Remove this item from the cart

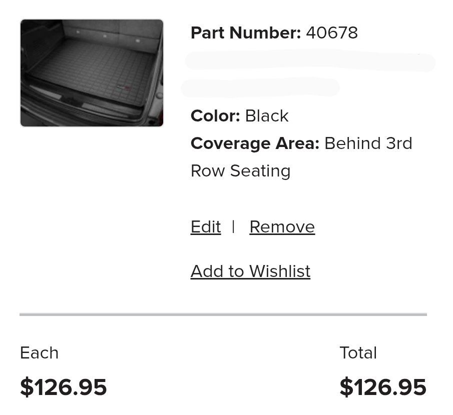(x=282, y=227)
